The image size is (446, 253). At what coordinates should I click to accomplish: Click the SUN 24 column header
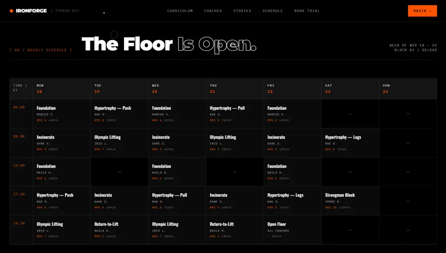click(x=408, y=88)
